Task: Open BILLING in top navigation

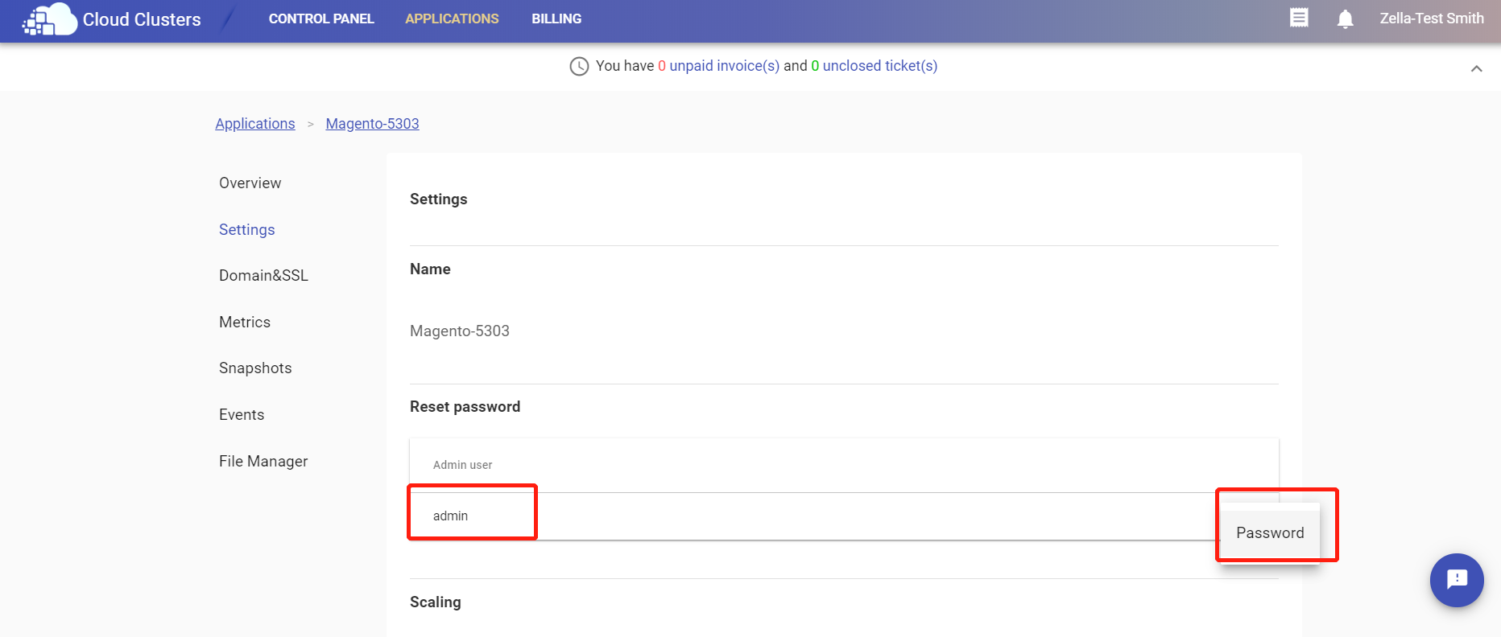Action: tap(556, 18)
